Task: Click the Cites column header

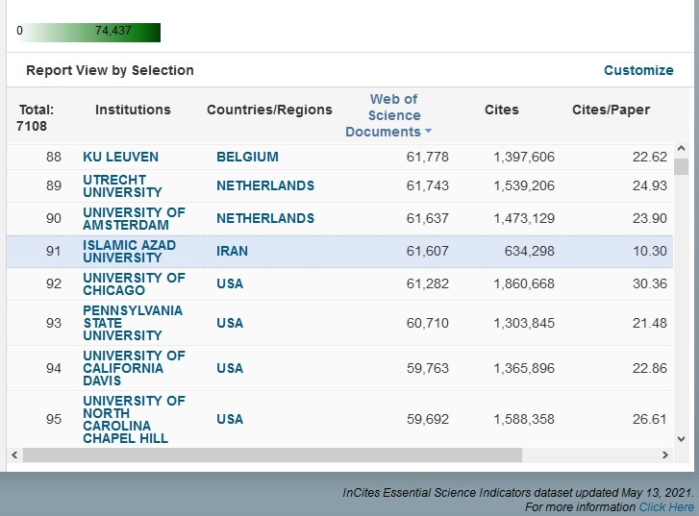Action: point(502,110)
